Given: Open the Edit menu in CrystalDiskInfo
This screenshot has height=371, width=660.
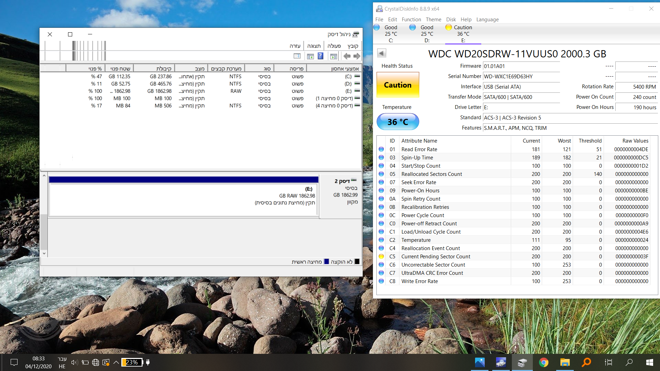Looking at the screenshot, I should [x=392, y=20].
